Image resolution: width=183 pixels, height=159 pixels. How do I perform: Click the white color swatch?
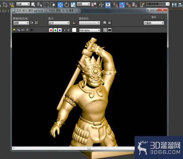coord(74,30)
